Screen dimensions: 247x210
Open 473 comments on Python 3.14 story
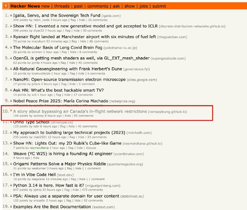coord(92,190)
